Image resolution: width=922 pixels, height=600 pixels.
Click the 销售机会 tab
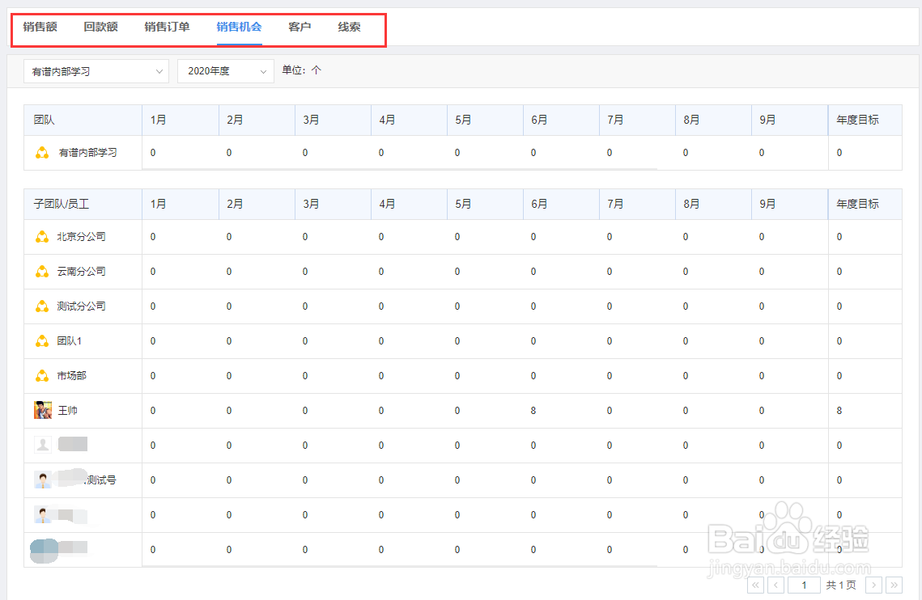pos(240,27)
